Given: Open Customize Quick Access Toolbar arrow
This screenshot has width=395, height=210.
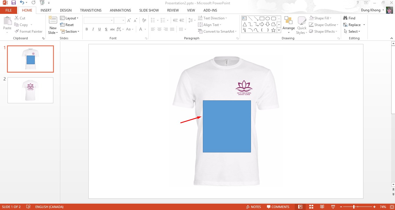Looking at the screenshot, I should pos(49,3).
